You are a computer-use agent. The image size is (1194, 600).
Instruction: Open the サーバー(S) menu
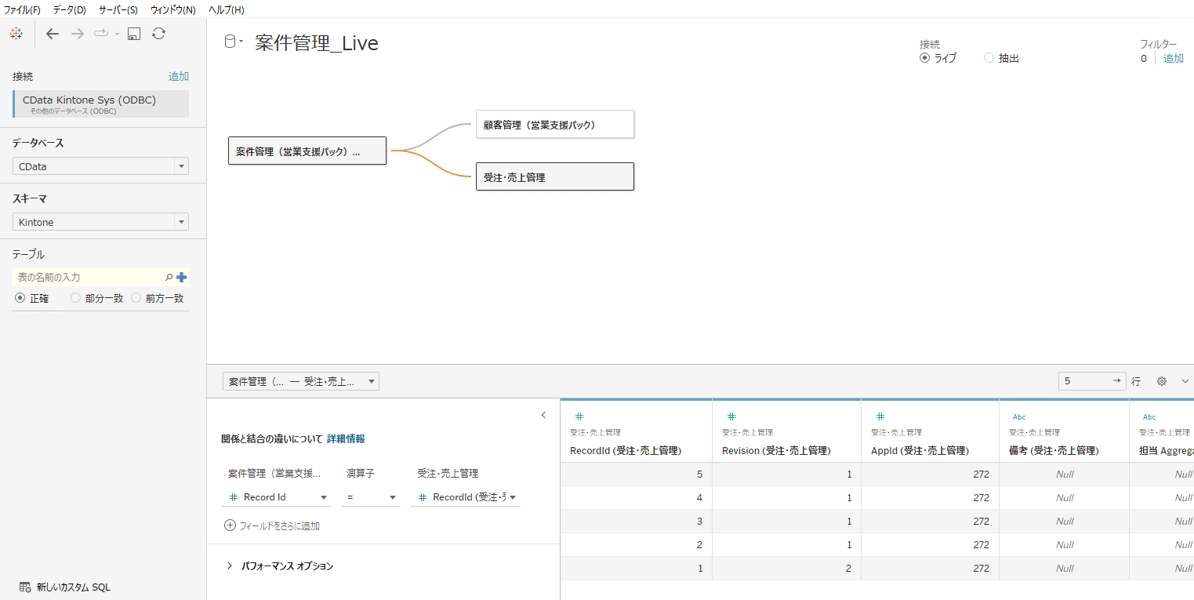point(118,9)
